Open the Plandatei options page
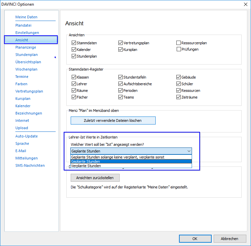 point(23,25)
